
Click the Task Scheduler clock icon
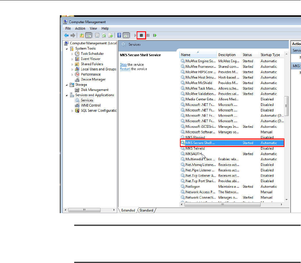click(77, 54)
